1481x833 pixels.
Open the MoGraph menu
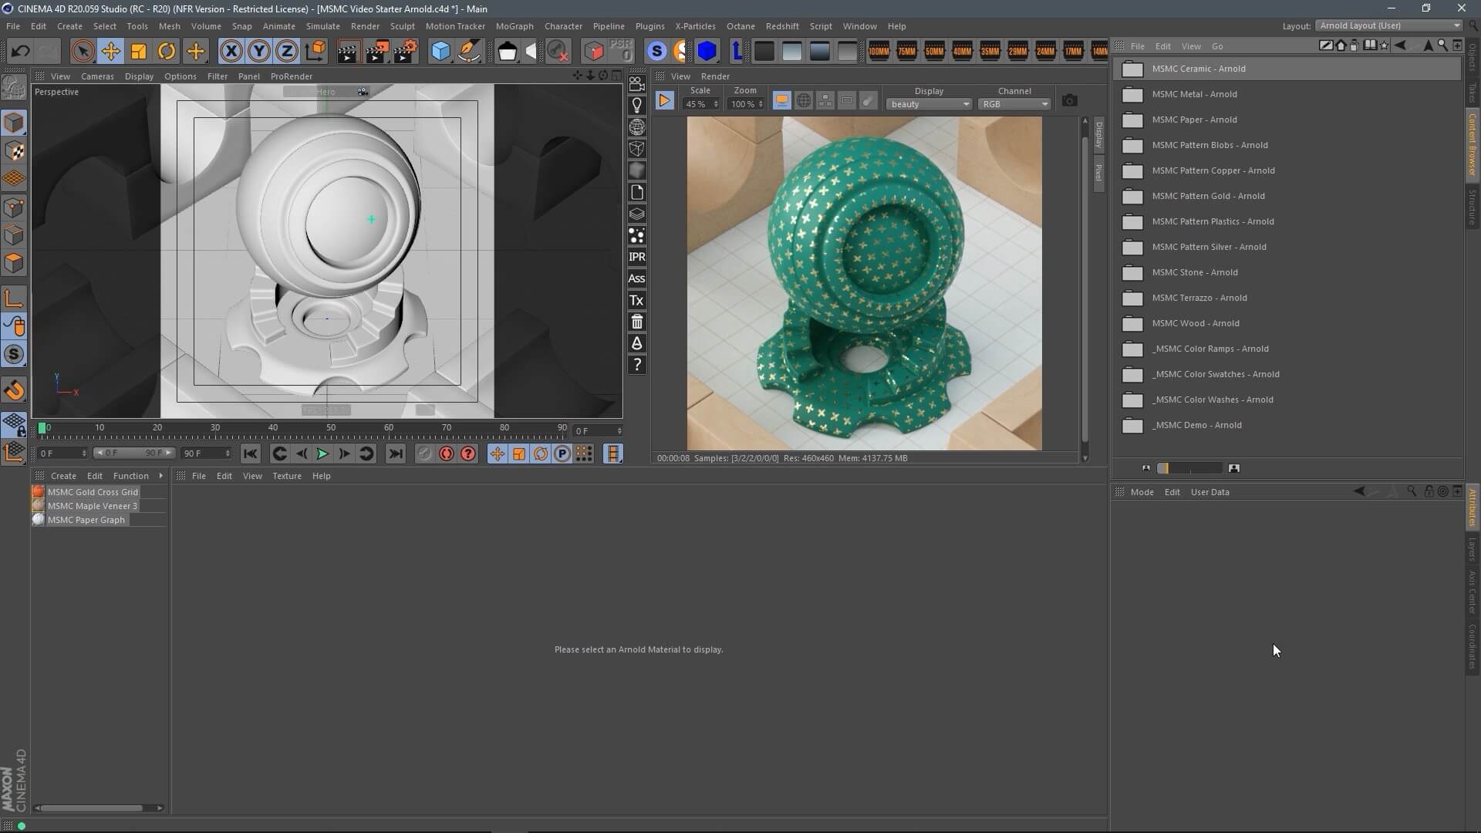tap(514, 26)
